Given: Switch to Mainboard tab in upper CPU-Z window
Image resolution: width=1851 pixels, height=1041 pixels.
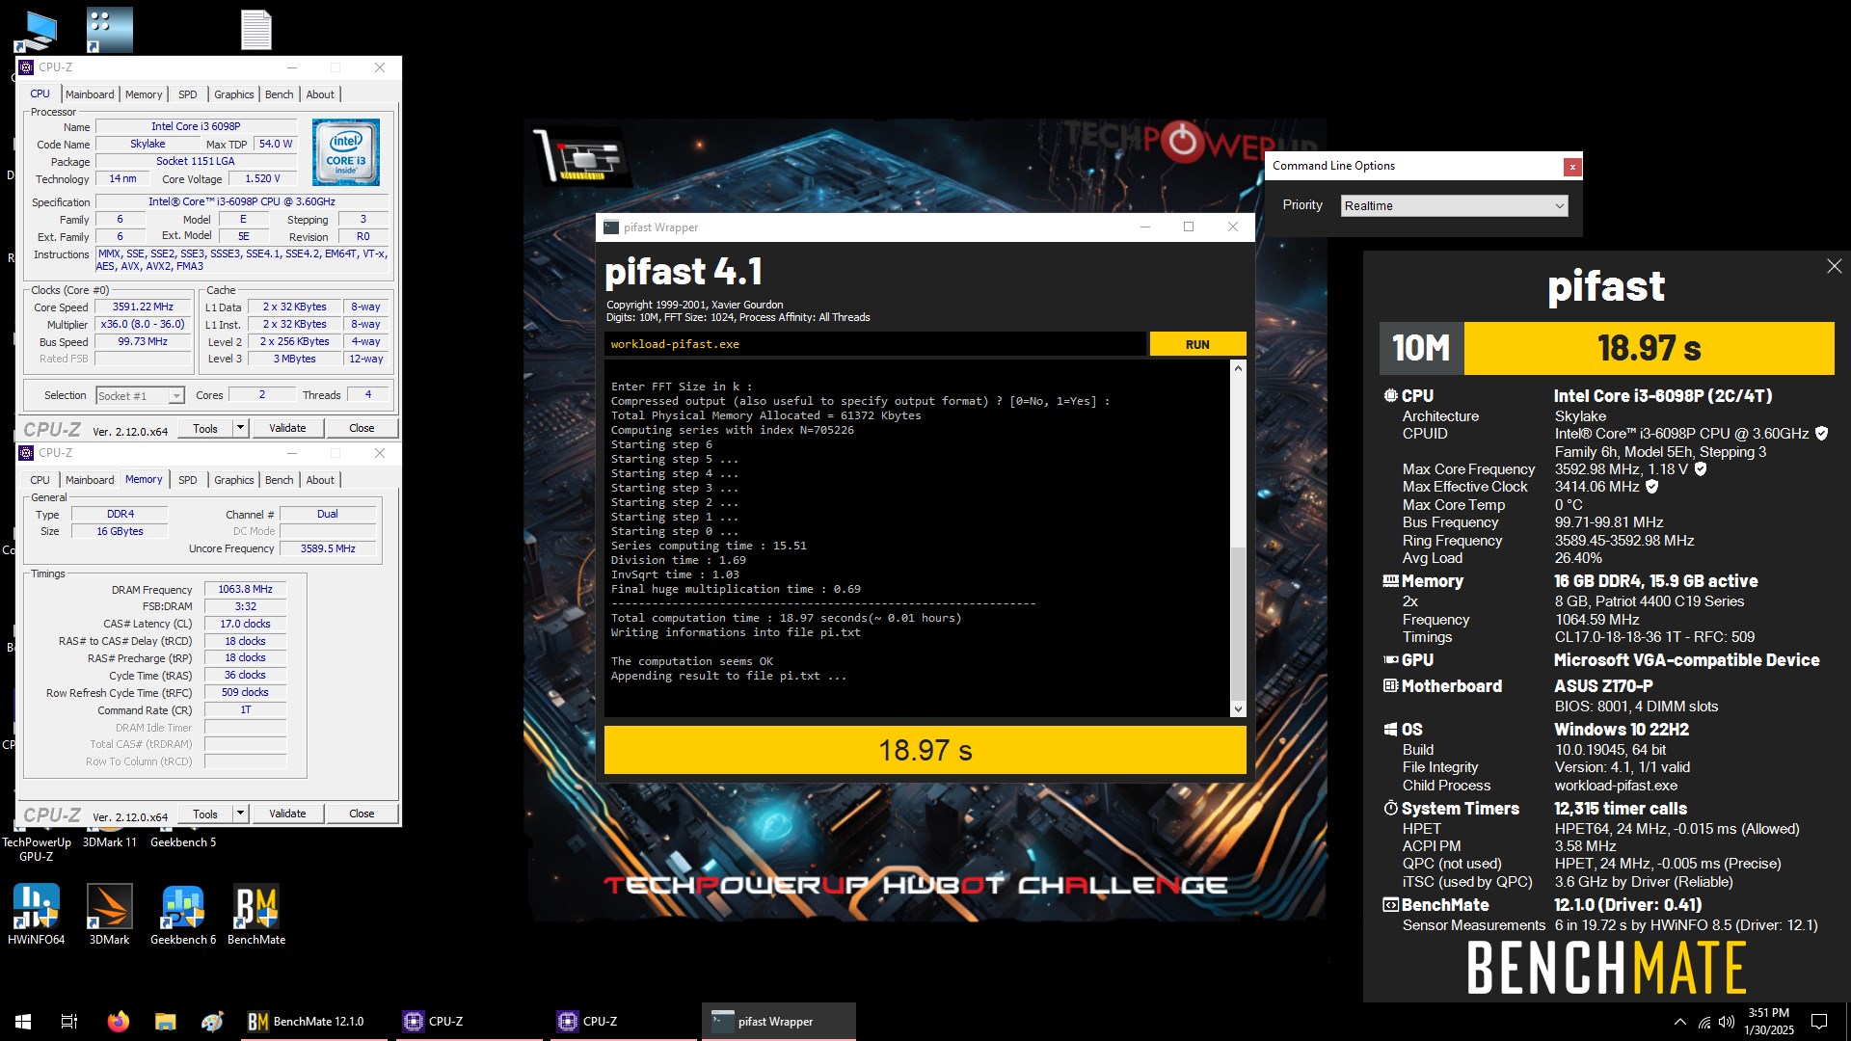Looking at the screenshot, I should [x=90, y=94].
